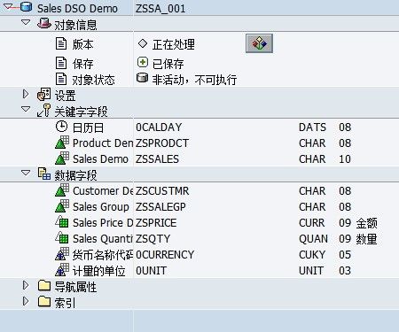Click the characteristic icon beside Customer De

click(62, 190)
